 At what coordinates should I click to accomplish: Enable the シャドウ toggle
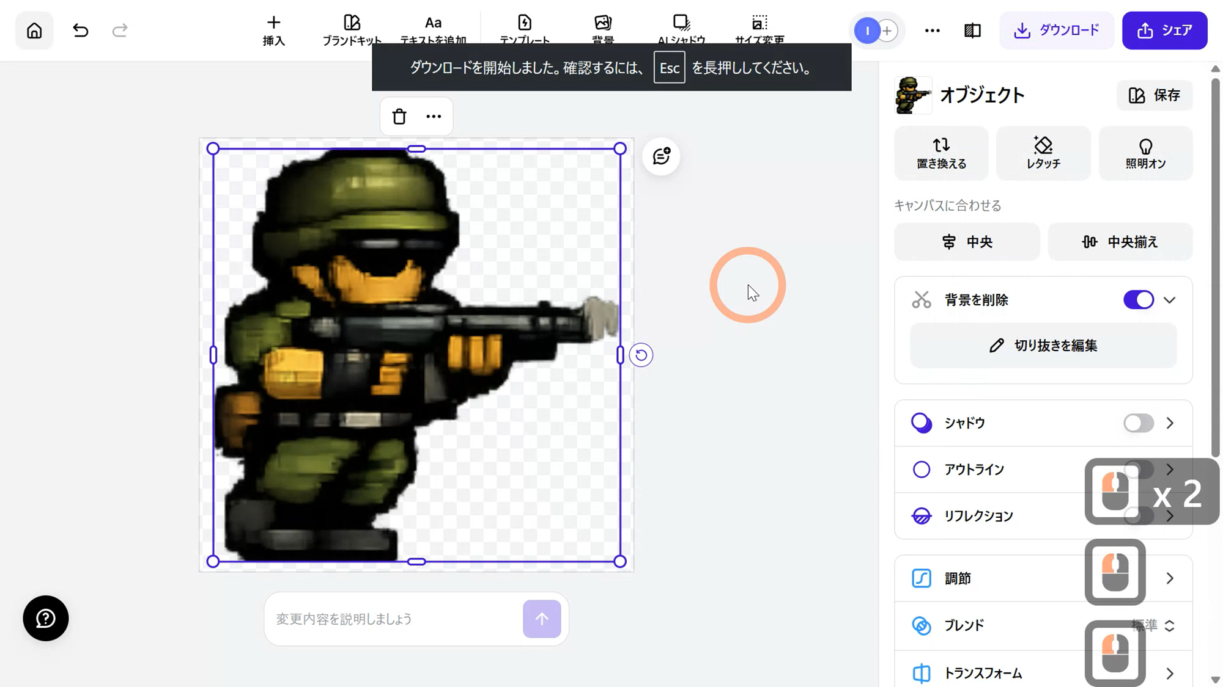[1138, 423]
